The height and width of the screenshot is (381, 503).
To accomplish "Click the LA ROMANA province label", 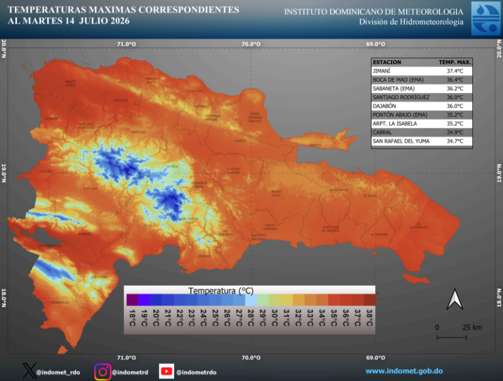I will (x=379, y=234).
